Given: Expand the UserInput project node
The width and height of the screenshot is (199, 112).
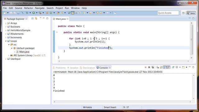Looking at the screenshot, I should [x=6, y=59].
